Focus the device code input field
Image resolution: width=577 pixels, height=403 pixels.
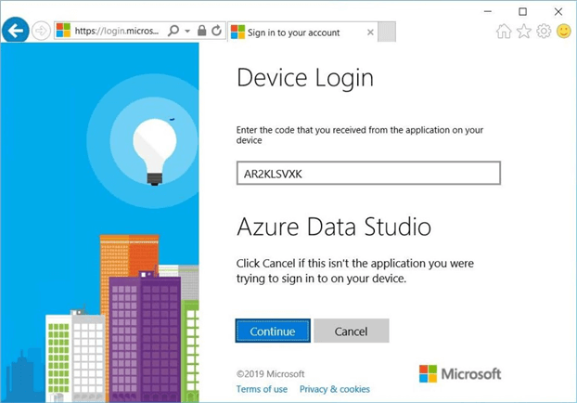point(368,174)
